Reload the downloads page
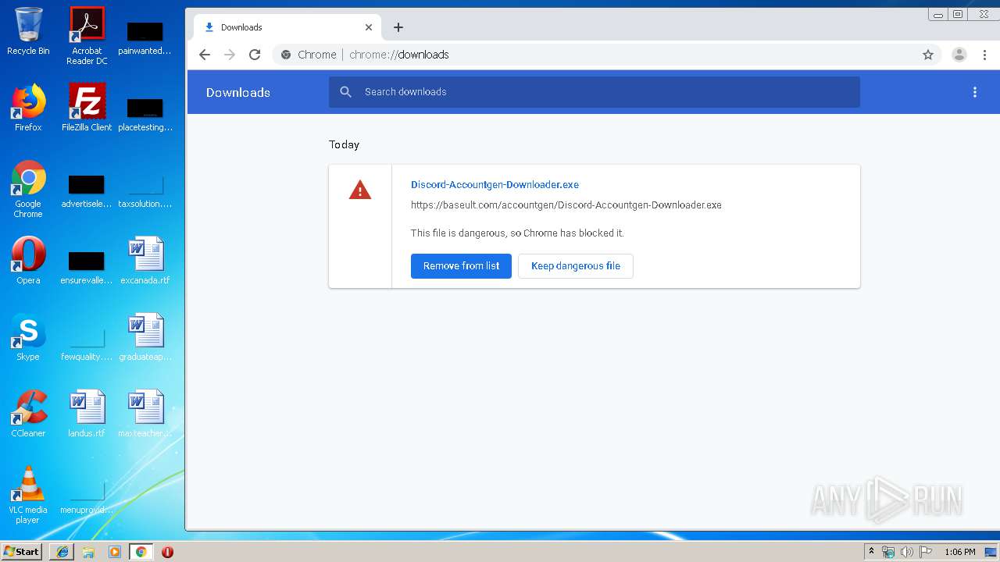Image resolution: width=1000 pixels, height=562 pixels. point(255,55)
